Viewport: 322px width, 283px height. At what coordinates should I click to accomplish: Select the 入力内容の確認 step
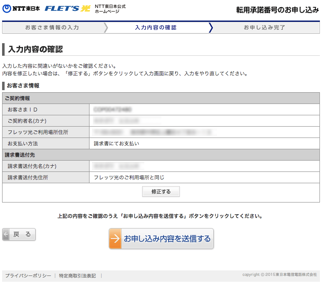click(156, 27)
